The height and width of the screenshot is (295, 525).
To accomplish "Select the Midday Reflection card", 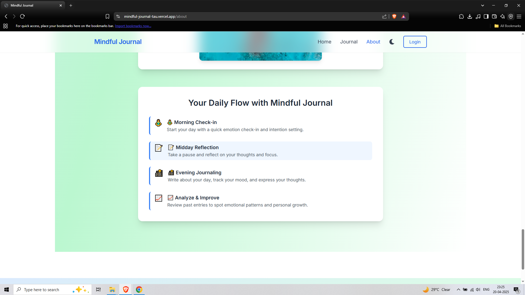I will tap(261, 151).
